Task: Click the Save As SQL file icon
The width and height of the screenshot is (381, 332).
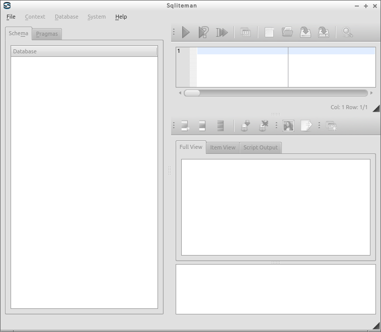Action: 324,32
